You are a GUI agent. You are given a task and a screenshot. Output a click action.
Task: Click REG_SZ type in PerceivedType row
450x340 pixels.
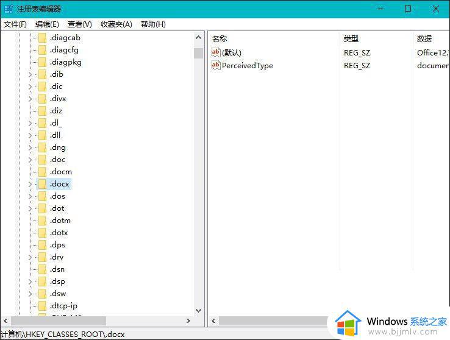[x=357, y=66]
